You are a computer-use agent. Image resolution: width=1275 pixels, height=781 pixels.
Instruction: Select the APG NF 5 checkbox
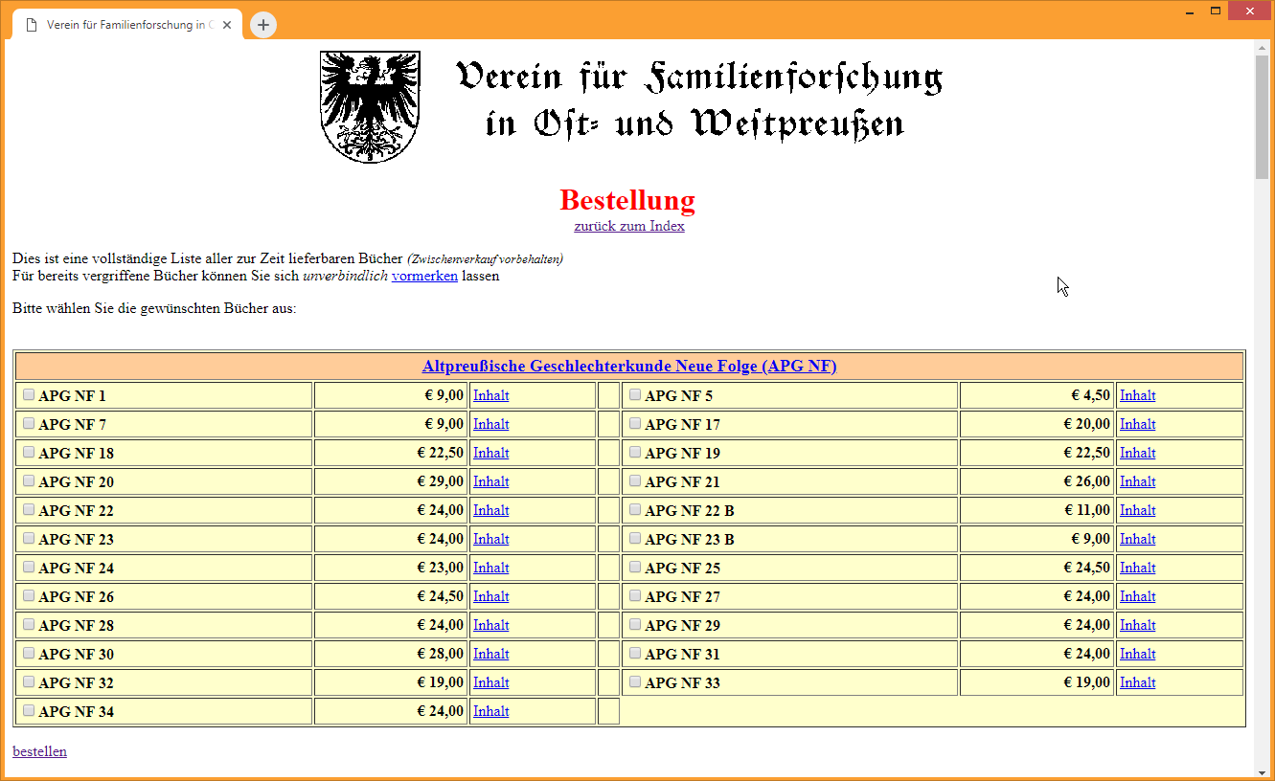[x=634, y=394]
